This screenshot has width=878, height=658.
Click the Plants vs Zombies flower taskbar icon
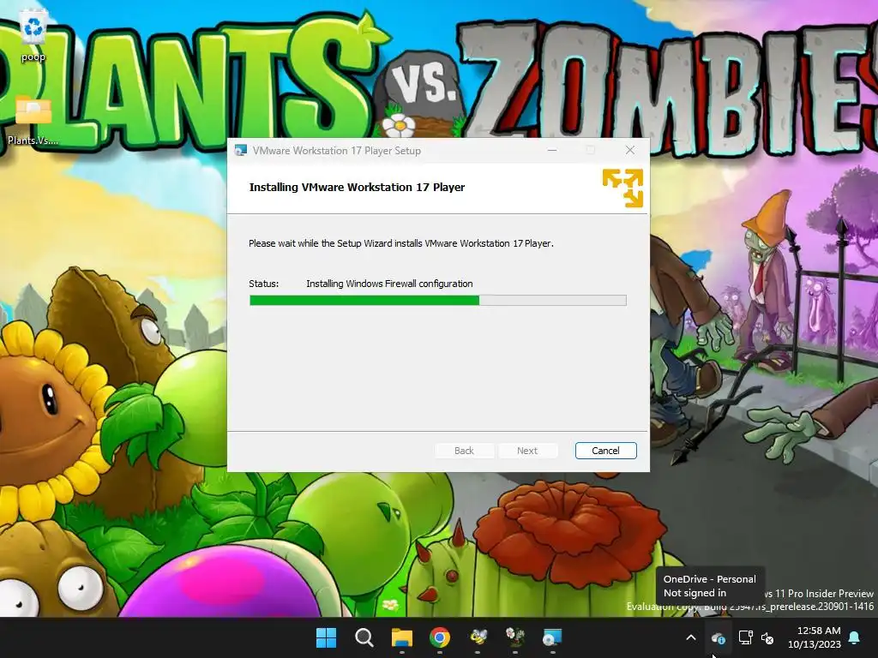tap(515, 637)
